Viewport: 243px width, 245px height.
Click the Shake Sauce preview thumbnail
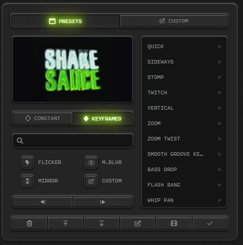click(x=72, y=69)
